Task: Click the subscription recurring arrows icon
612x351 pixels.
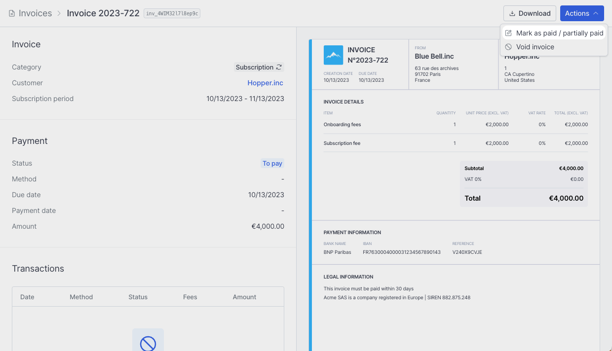Action: 279,67
